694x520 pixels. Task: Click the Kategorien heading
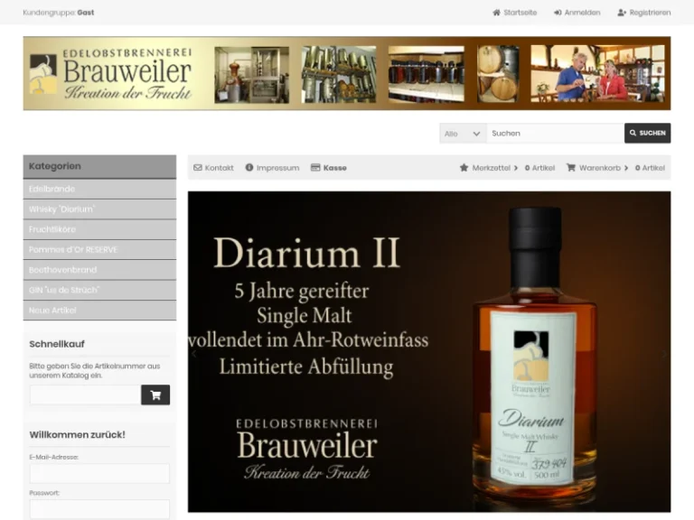pos(55,166)
